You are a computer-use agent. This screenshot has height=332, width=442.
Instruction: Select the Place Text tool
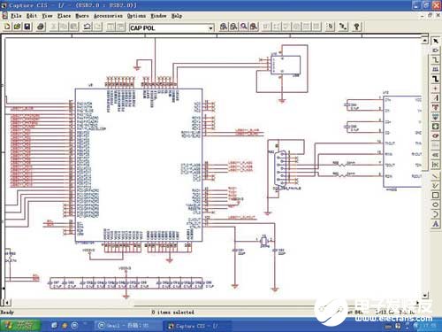tap(436, 224)
